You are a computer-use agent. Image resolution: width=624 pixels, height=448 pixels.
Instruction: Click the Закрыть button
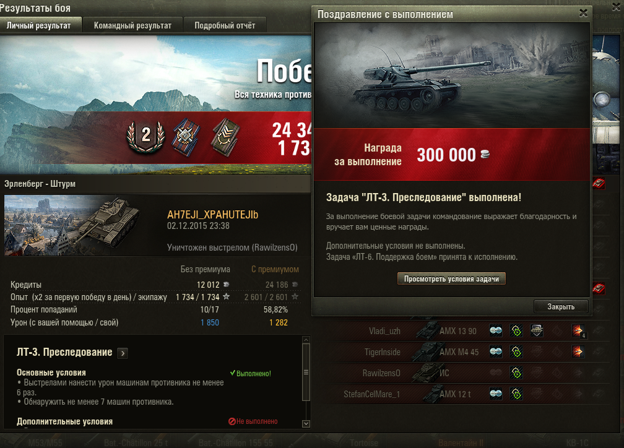point(561,306)
